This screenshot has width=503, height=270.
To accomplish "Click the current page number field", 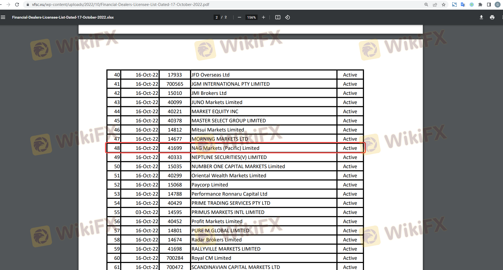I will coord(217,17).
